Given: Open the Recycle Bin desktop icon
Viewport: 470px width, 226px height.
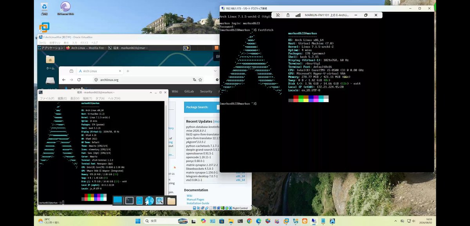Looking at the screenshot, I should click(44, 8).
